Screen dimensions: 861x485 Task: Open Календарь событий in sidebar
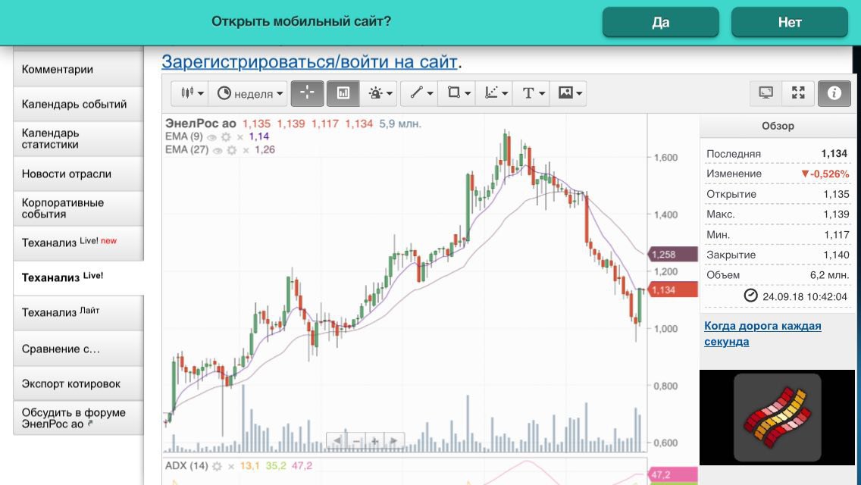coord(79,104)
